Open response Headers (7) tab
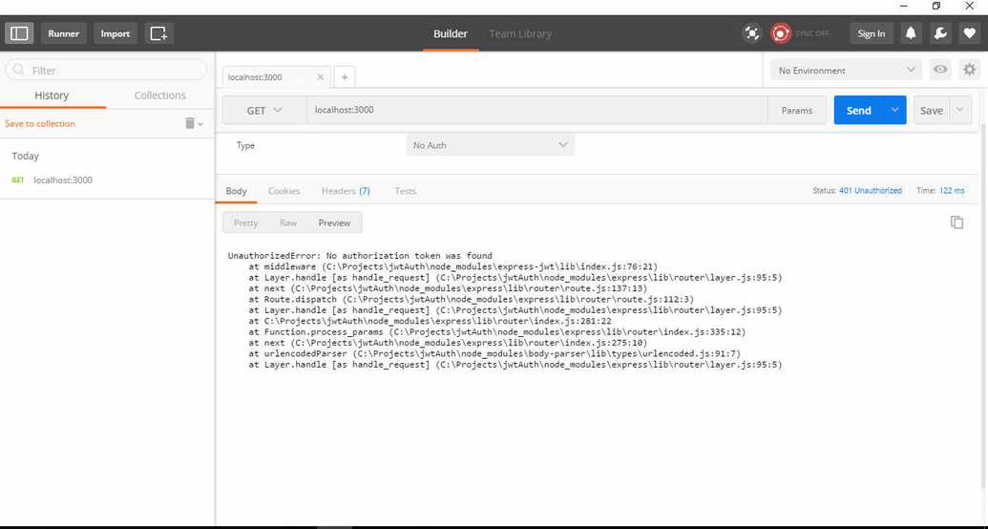The height and width of the screenshot is (529, 988). coord(346,190)
